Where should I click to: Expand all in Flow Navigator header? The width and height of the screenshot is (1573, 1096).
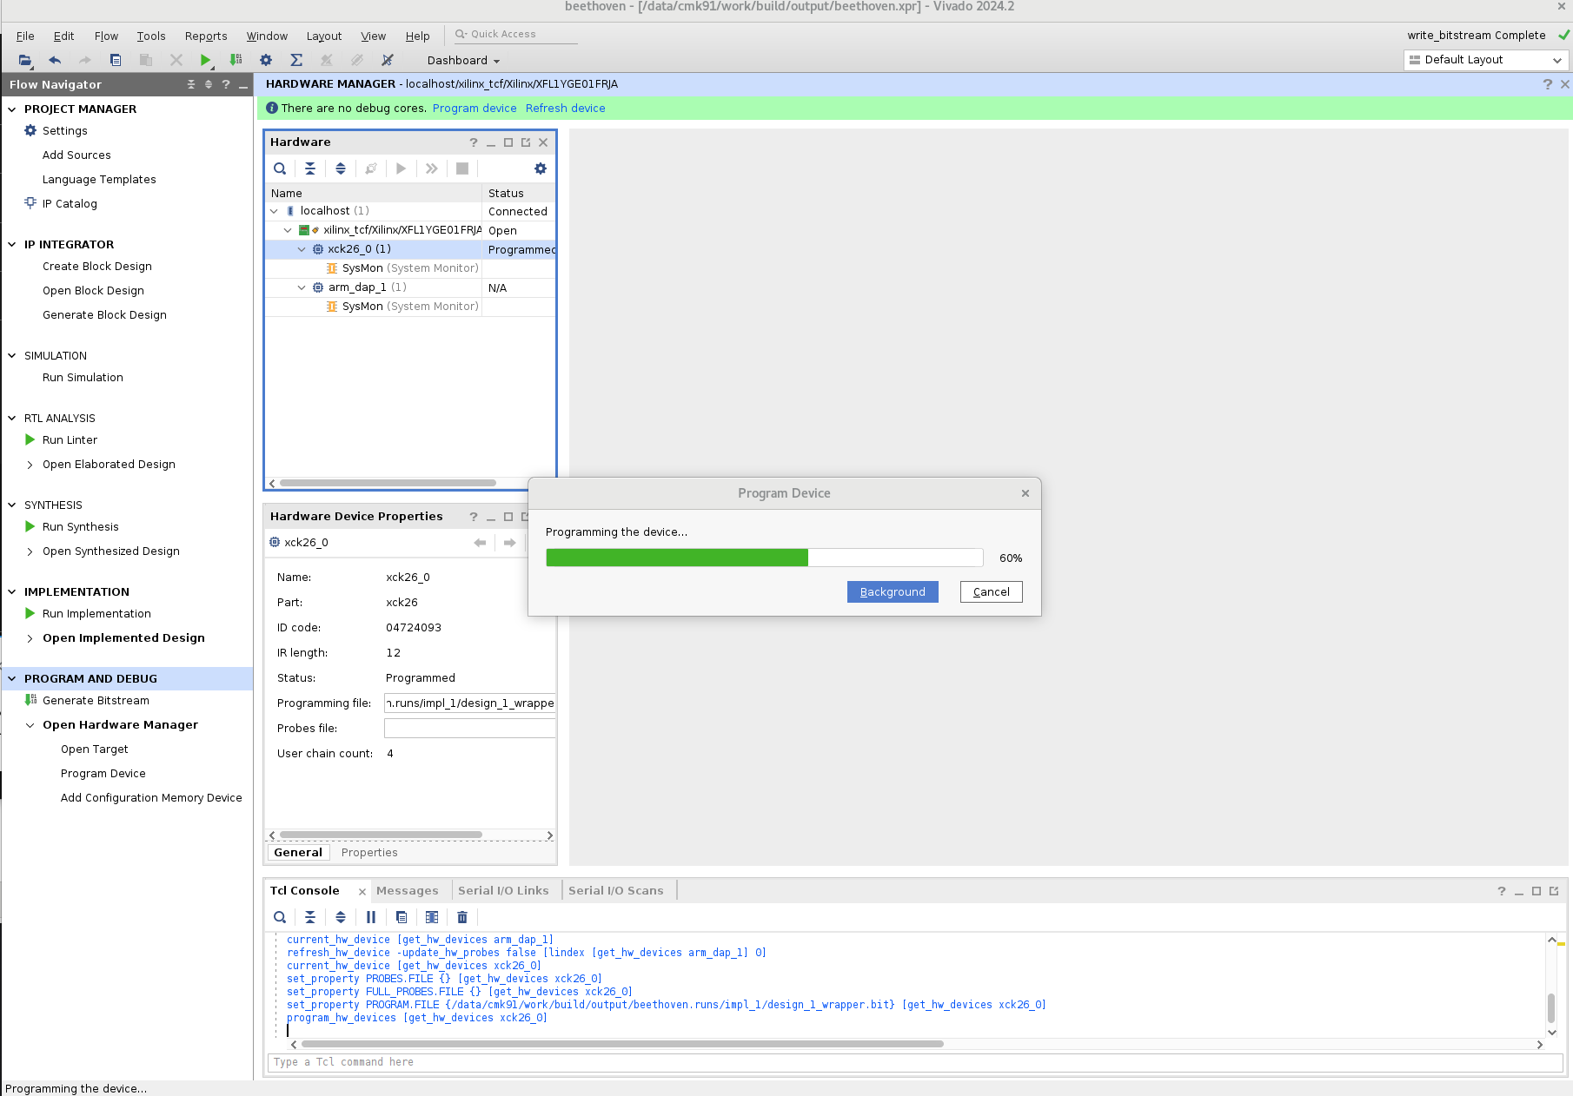click(209, 84)
